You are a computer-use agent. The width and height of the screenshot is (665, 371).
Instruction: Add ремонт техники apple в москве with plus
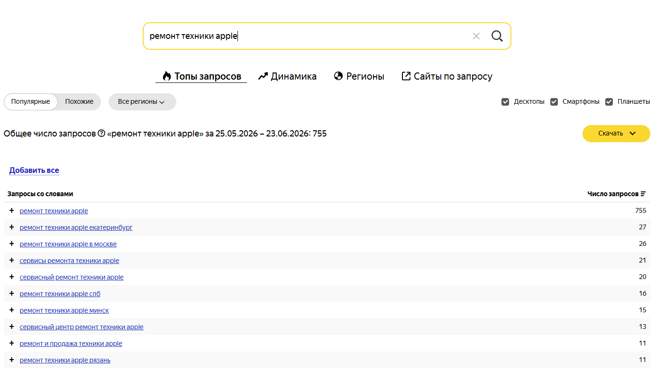[x=12, y=244]
